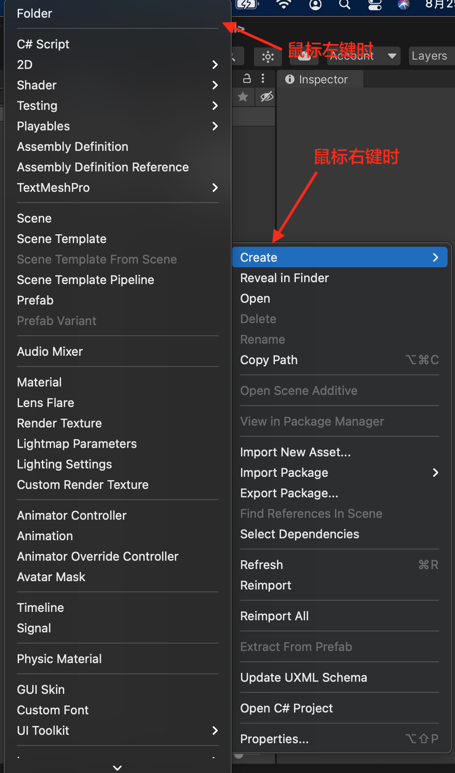Launch Siri from the menu bar
455x773 pixels.
pos(403,5)
